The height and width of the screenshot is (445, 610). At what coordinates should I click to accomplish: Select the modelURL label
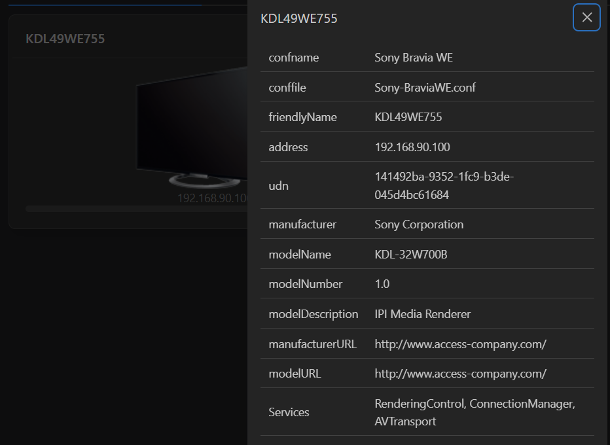[295, 374]
